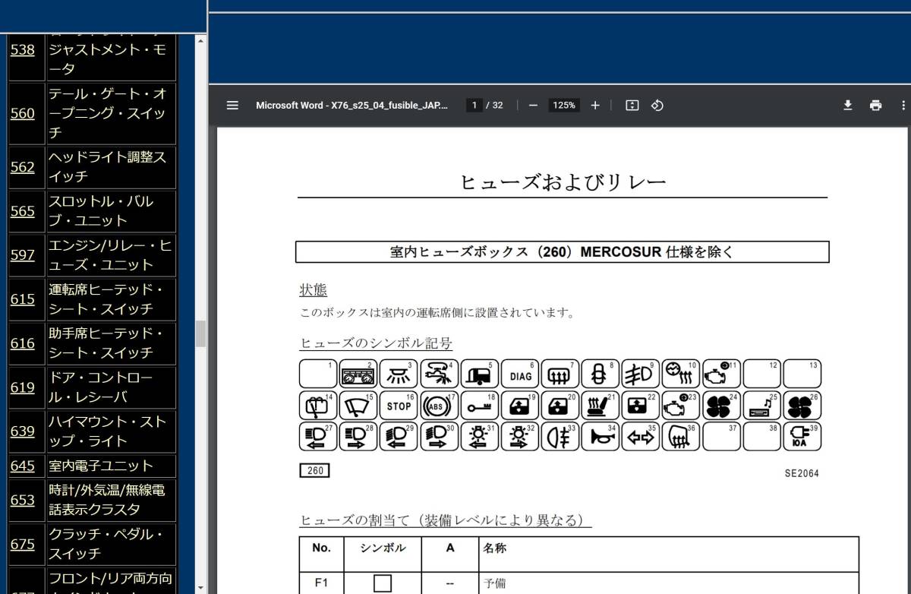Click the 125% zoom level field
The width and height of the screenshot is (911, 594).
(564, 106)
